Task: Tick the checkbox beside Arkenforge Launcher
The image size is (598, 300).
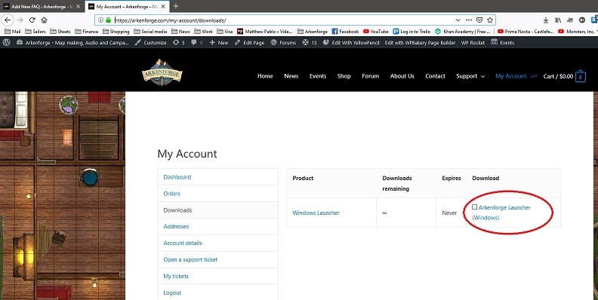Action: click(x=474, y=207)
